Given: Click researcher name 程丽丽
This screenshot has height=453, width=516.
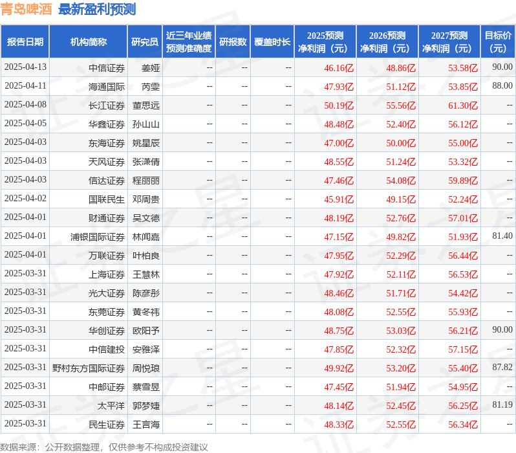Looking at the screenshot, I should 146,181.
